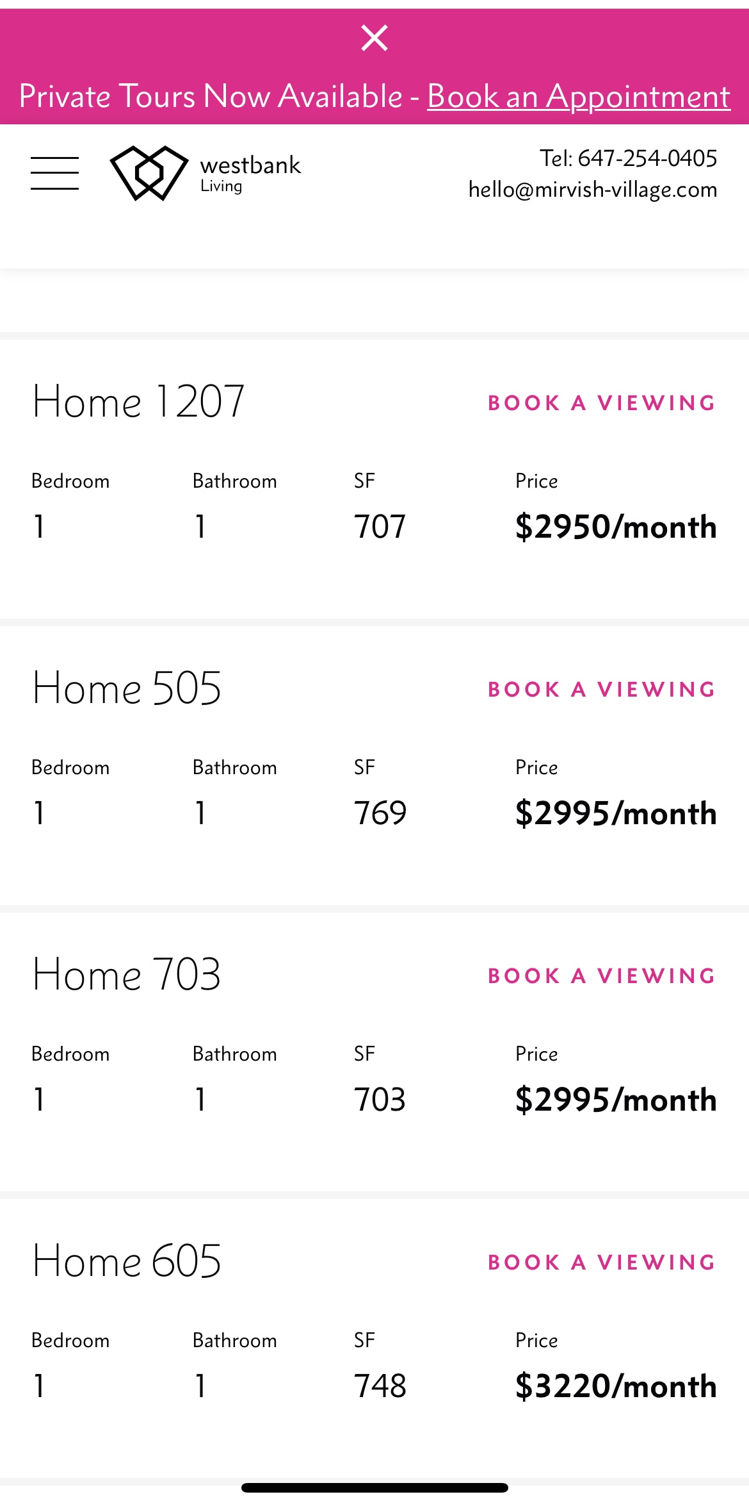Tap the 769 square footage value

(380, 813)
